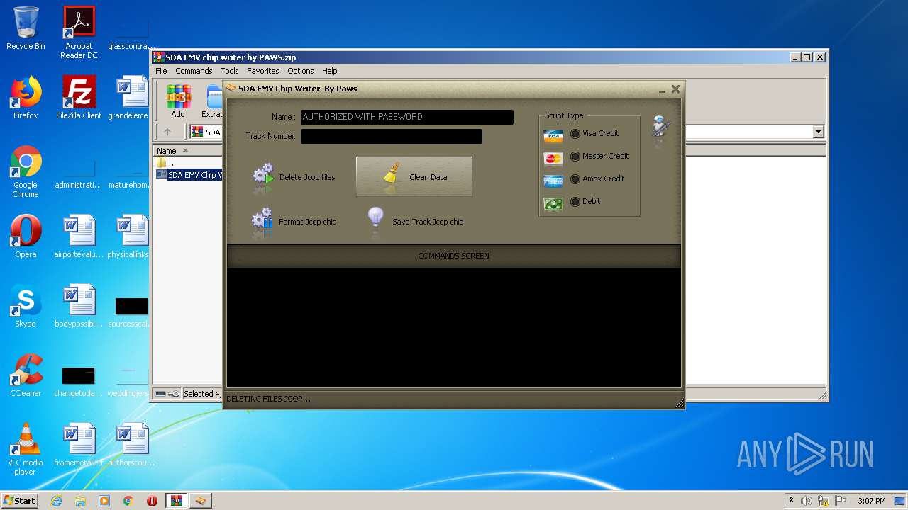Open WinRAR Options menu
The image size is (908, 510).
click(300, 71)
